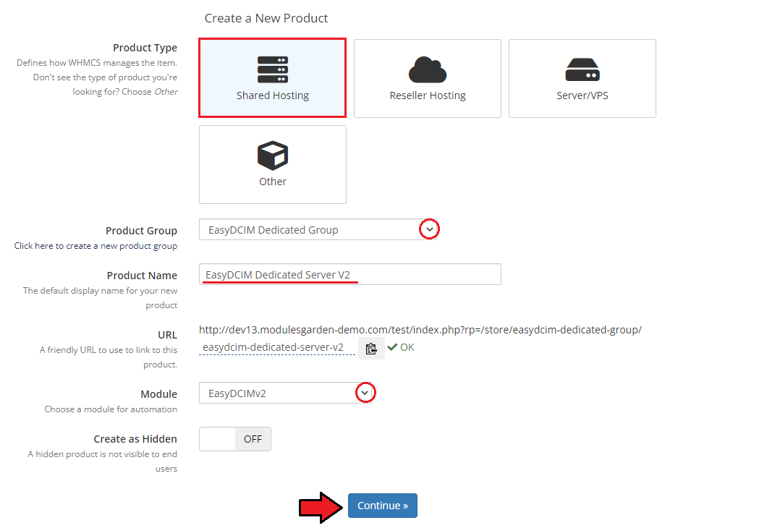767x528 pixels.
Task: Click the base store URL text
Action: [420, 330]
